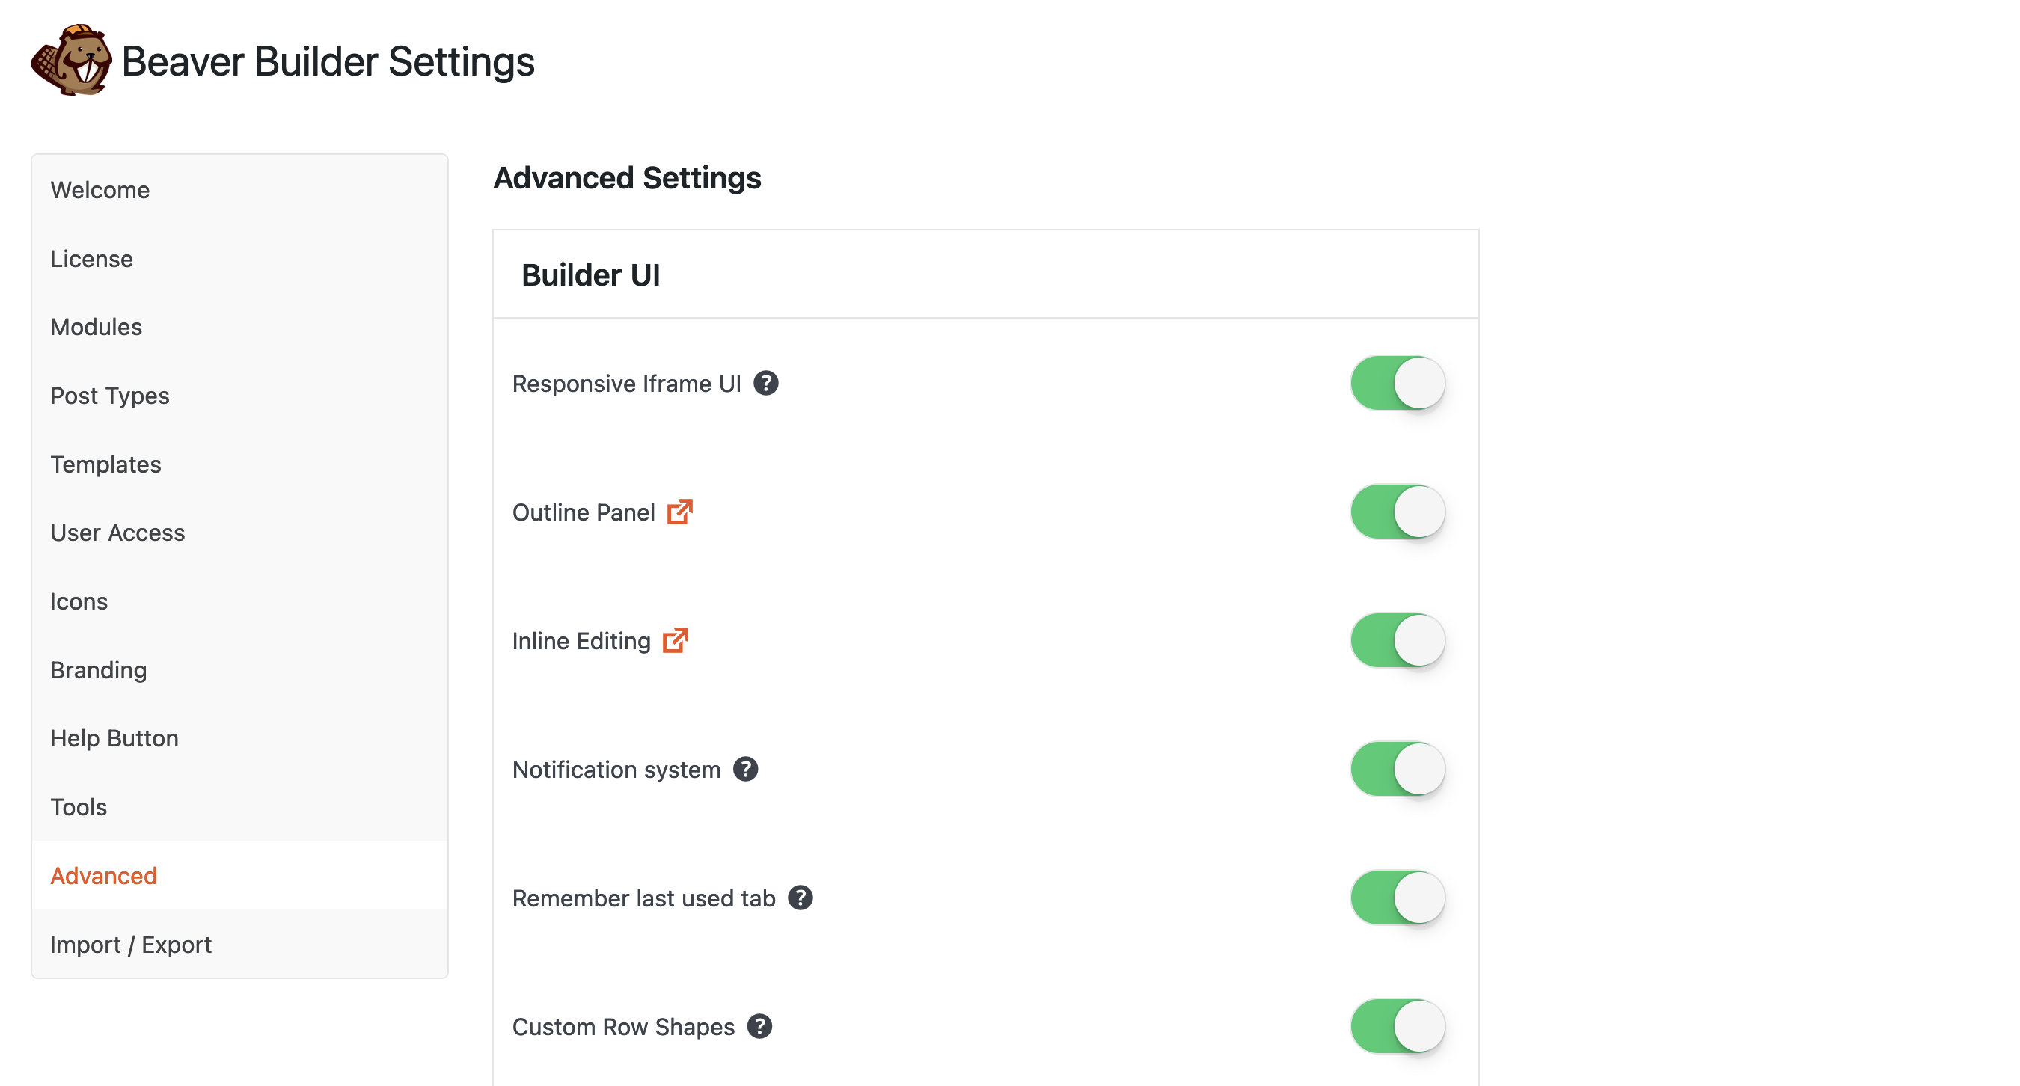Open the Import / Export section
This screenshot has width=2020, height=1086.
coord(130,944)
